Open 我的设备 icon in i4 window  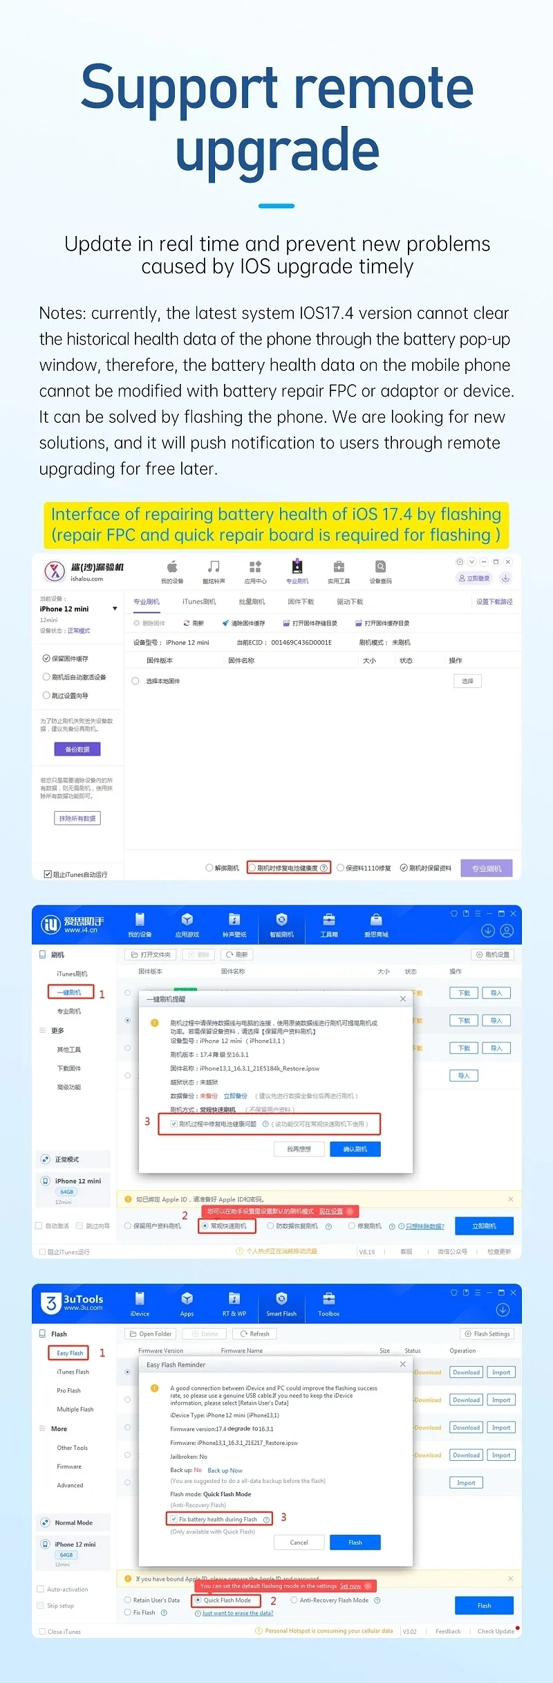(140, 925)
